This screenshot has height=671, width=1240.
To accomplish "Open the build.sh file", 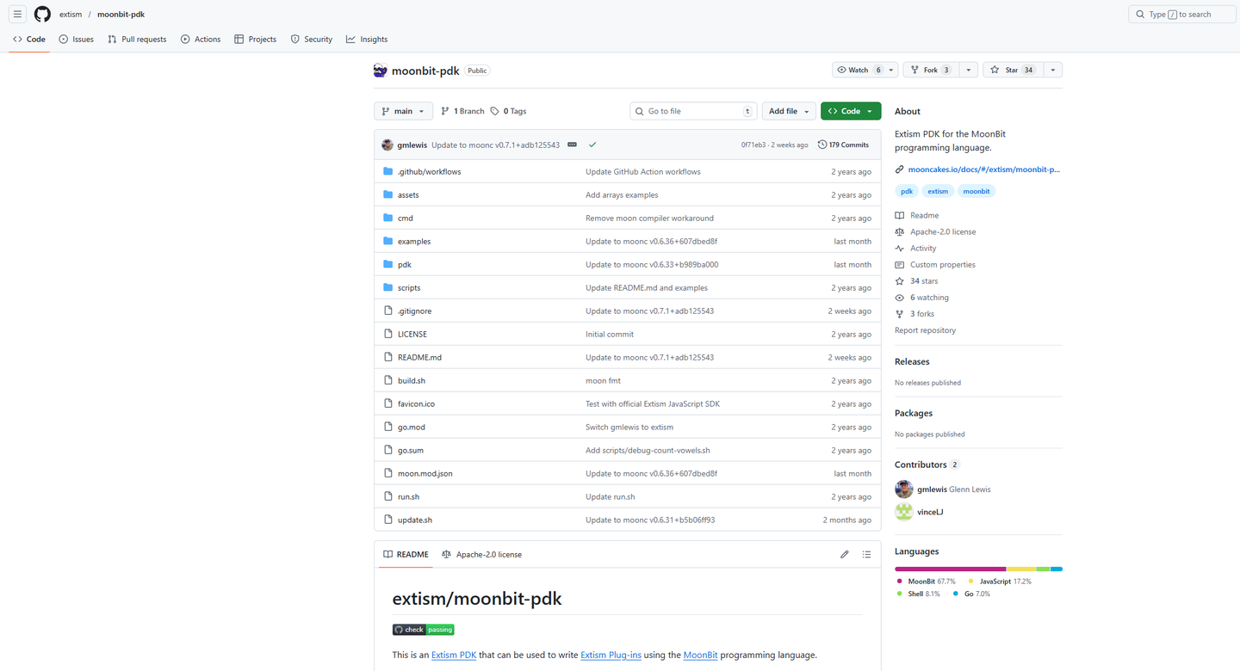I will (x=412, y=381).
